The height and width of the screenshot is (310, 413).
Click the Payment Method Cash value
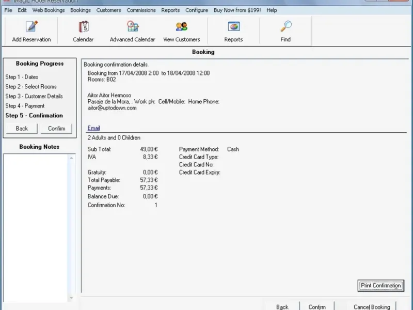pyautogui.click(x=233, y=149)
